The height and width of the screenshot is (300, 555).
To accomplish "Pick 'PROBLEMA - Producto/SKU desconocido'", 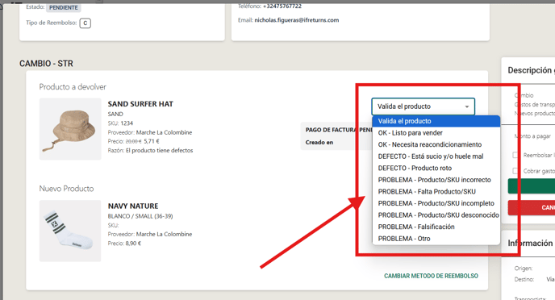I will [x=436, y=215].
